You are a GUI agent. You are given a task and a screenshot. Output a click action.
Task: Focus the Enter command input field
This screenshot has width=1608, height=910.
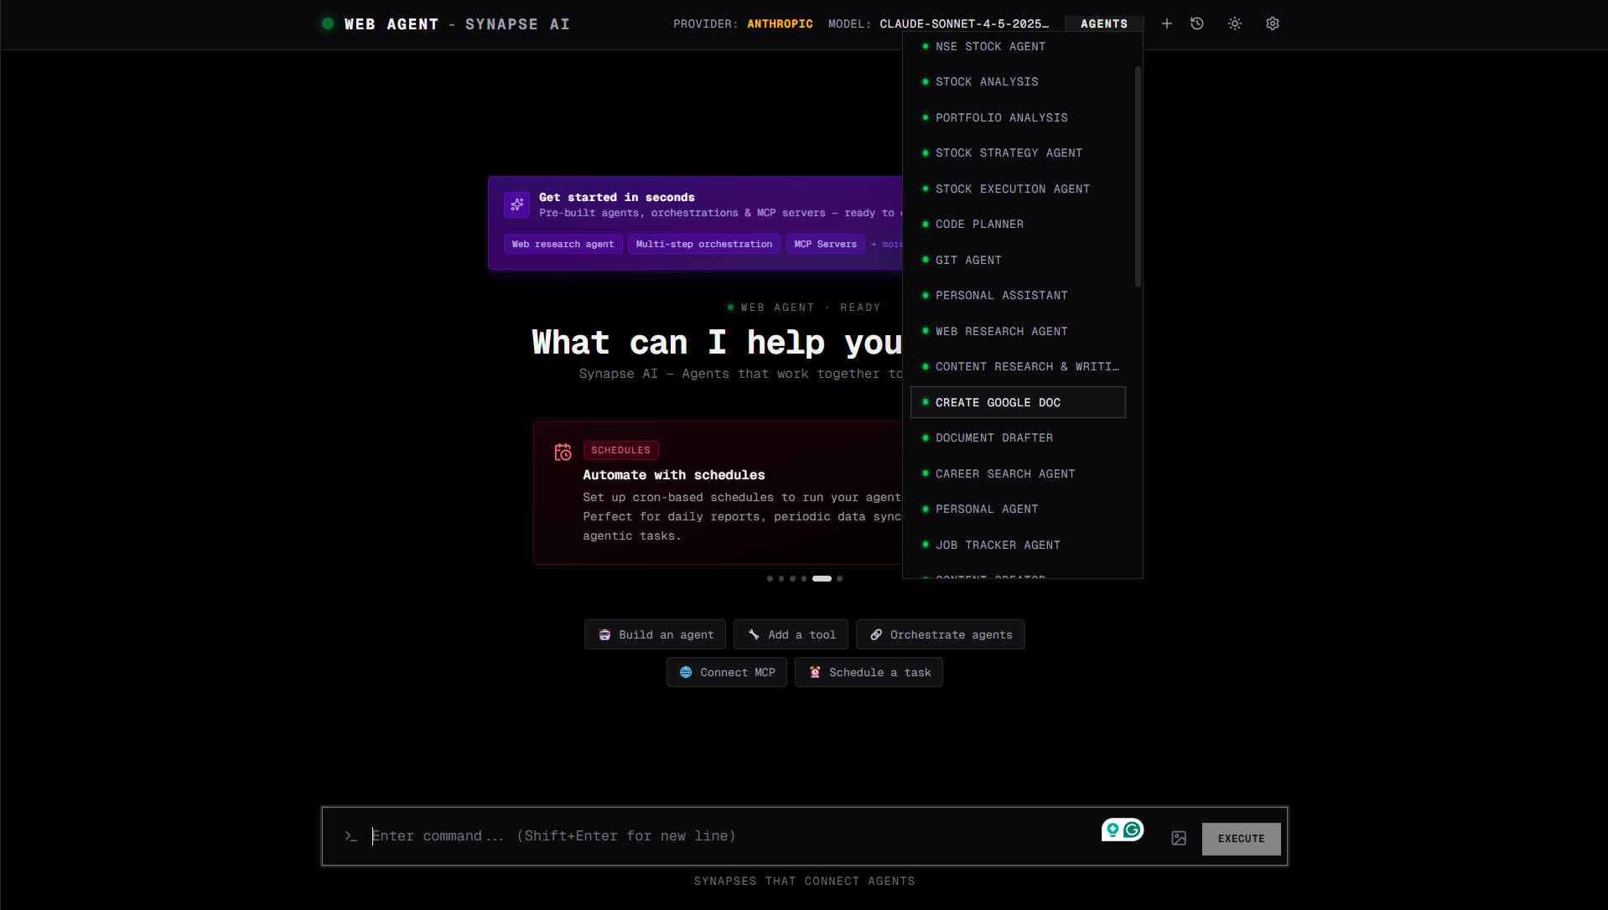click(729, 836)
